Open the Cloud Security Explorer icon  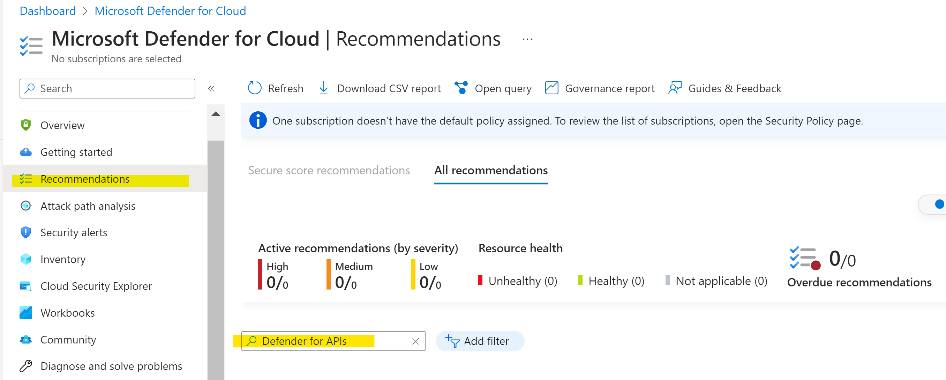tap(26, 286)
